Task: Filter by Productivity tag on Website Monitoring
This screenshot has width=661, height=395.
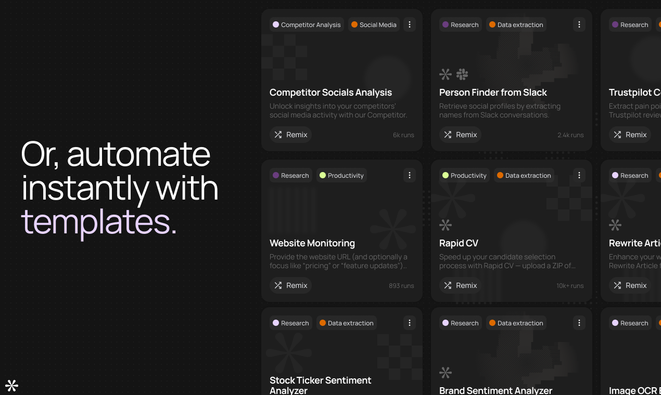Action: [x=341, y=176]
